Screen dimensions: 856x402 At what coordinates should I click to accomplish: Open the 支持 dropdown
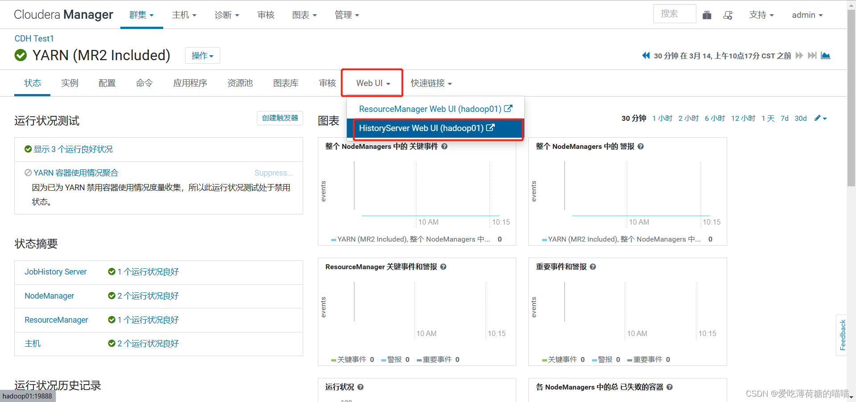761,15
